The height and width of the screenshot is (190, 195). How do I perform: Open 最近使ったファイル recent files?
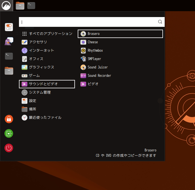[47, 118]
